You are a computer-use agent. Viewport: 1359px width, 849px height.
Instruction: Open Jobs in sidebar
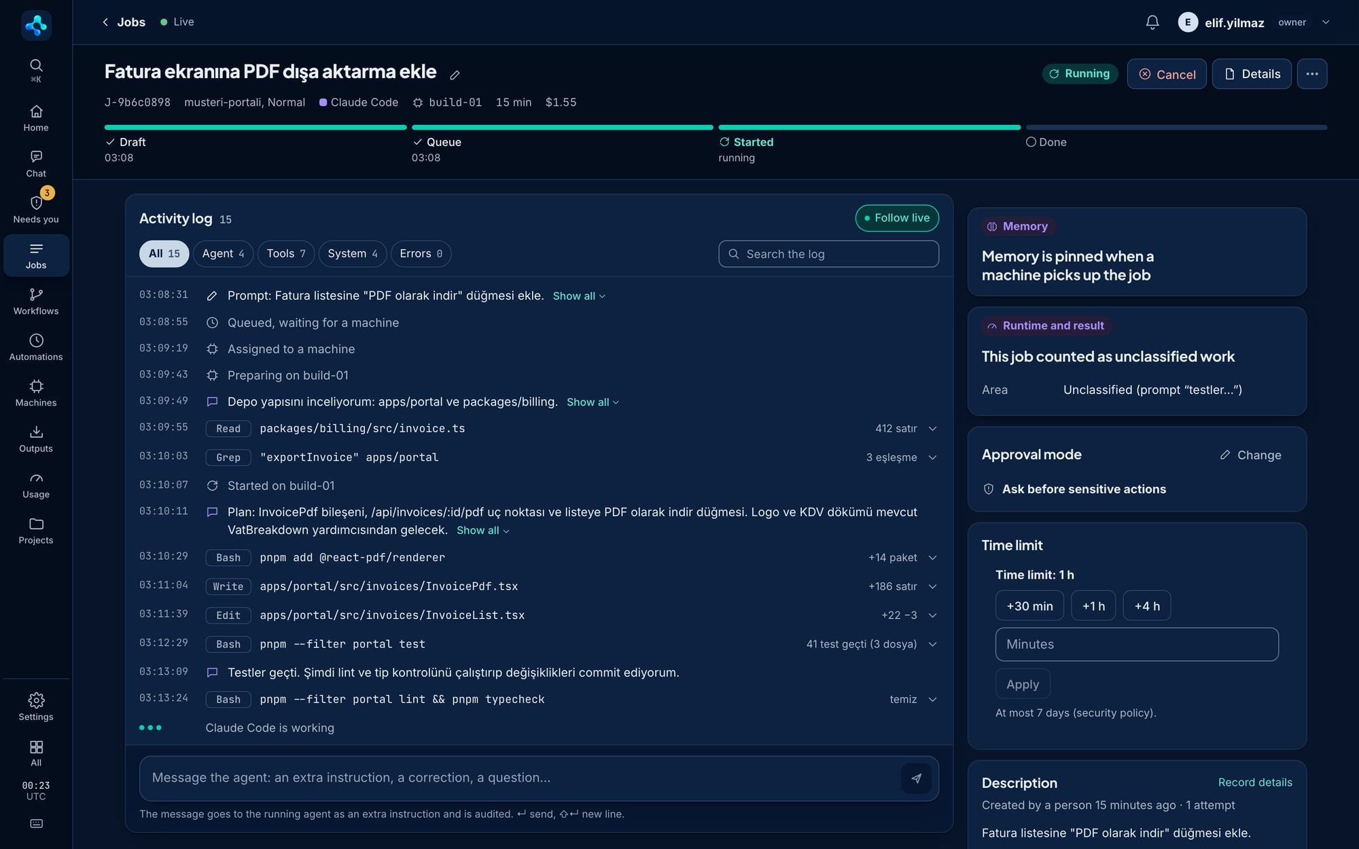pos(36,255)
